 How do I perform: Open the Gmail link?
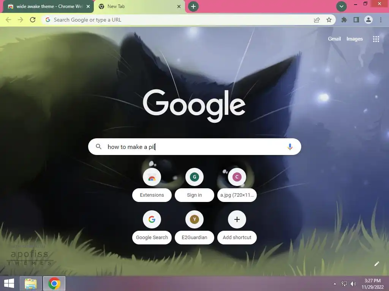(x=334, y=39)
